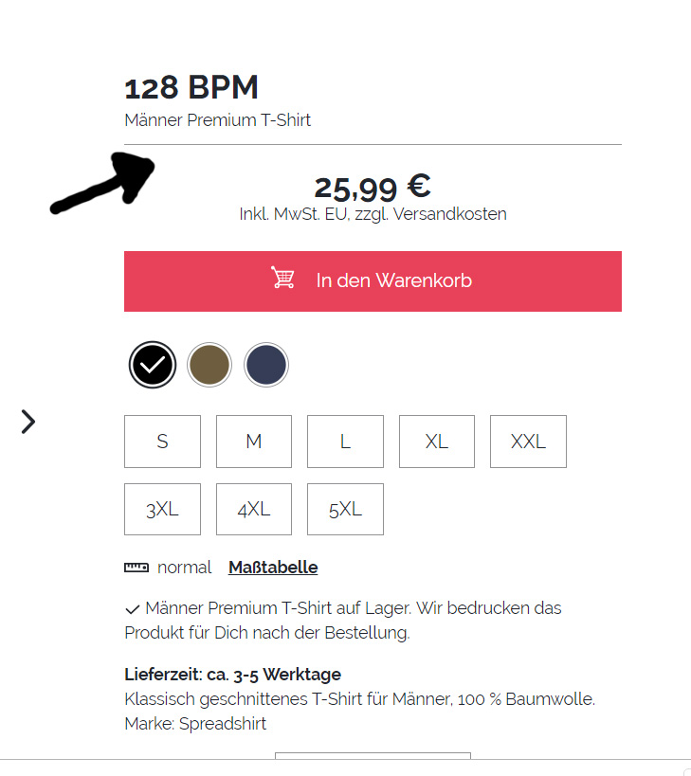Select the black color swatch

point(153,365)
